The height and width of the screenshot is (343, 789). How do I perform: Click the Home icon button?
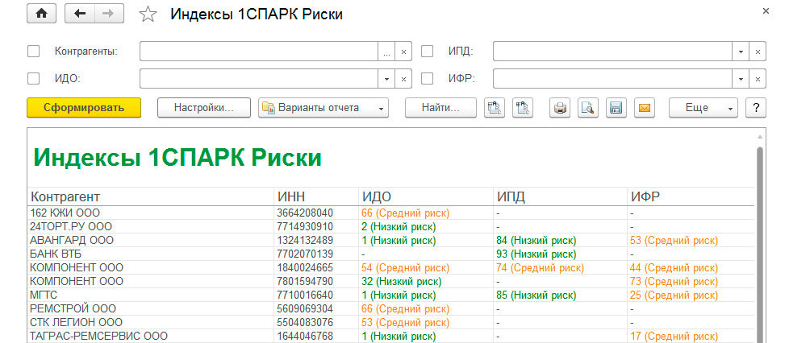[x=41, y=14]
